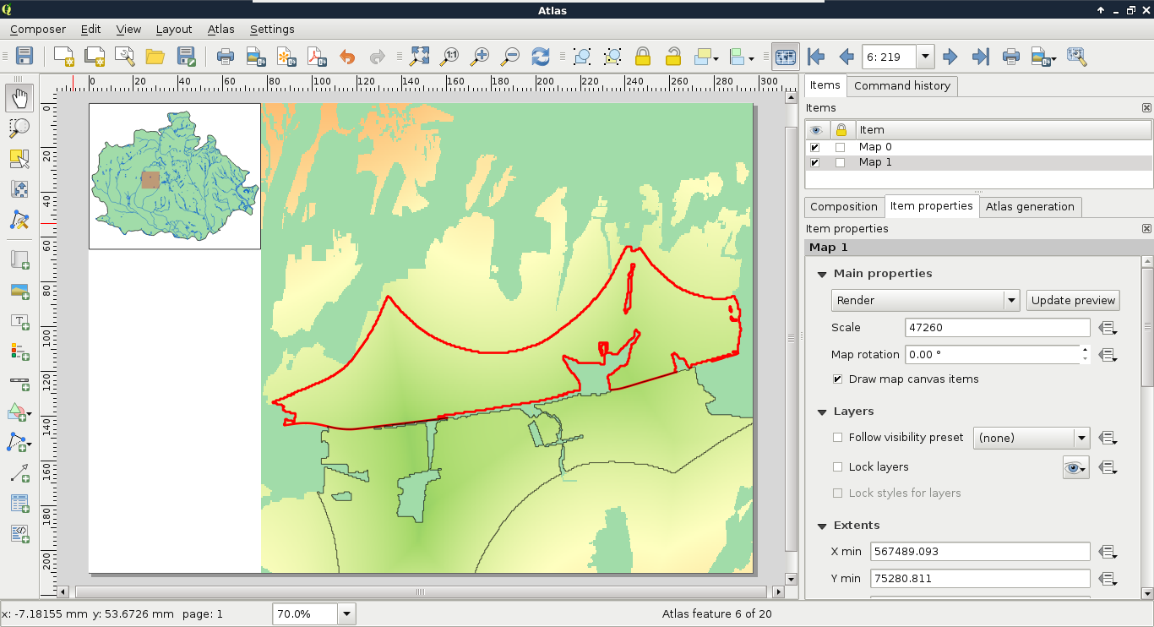The image size is (1154, 627).
Task: Click the Zoom full icon
Action: 420,57
